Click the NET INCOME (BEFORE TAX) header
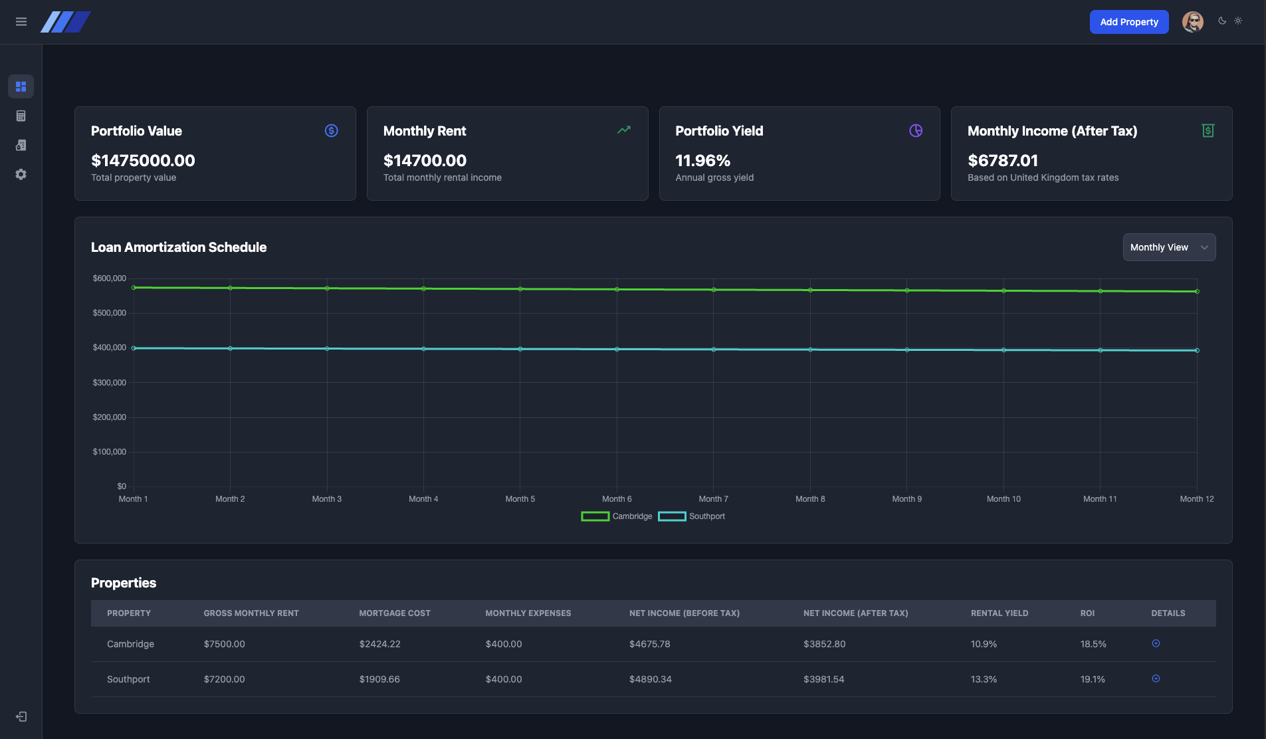The image size is (1266, 739). point(685,613)
